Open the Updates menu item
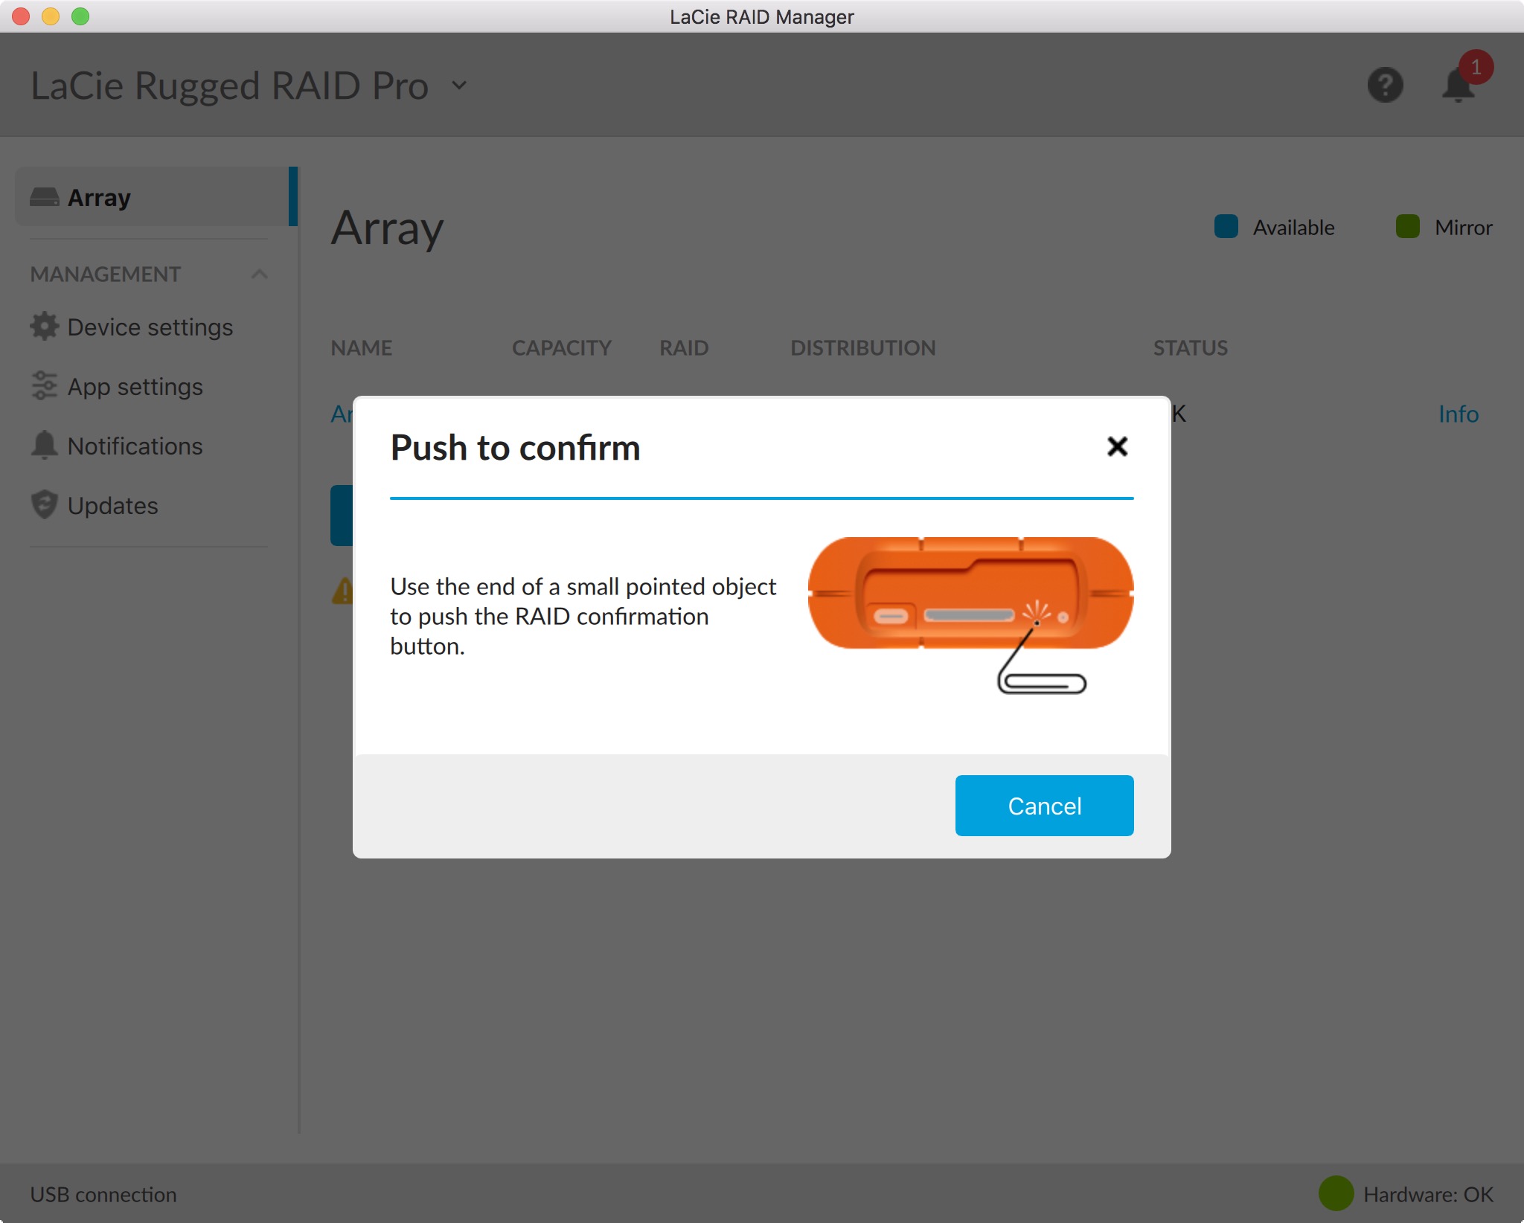1524x1223 pixels. 112,506
